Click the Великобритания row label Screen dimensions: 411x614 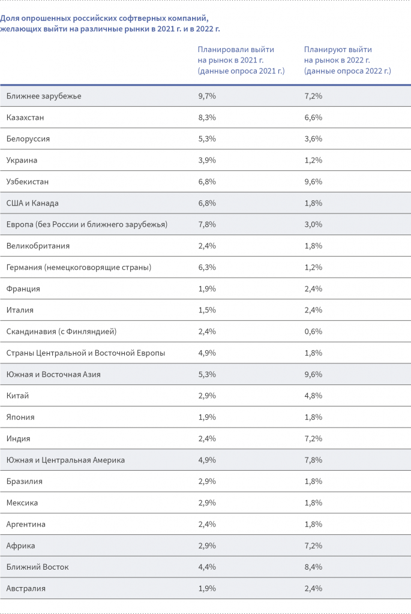(x=38, y=246)
